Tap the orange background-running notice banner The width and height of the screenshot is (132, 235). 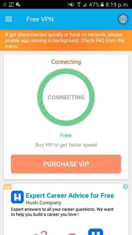pos(66,40)
